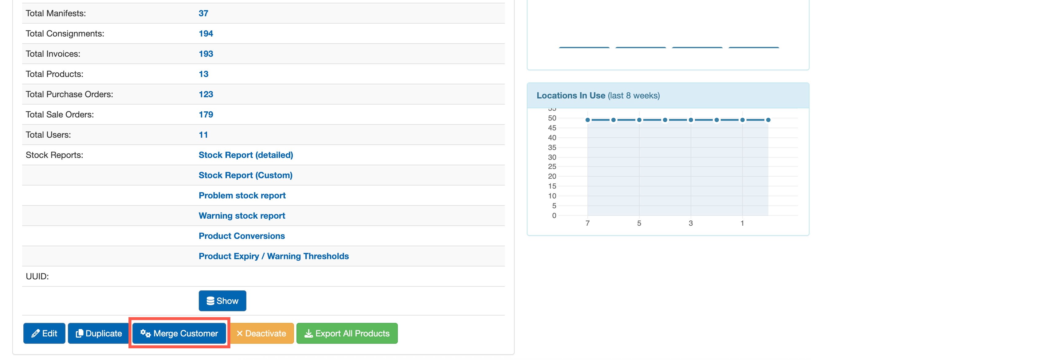This screenshot has width=1039, height=360.
Task: Click Total Users count 11
Action: click(203, 135)
